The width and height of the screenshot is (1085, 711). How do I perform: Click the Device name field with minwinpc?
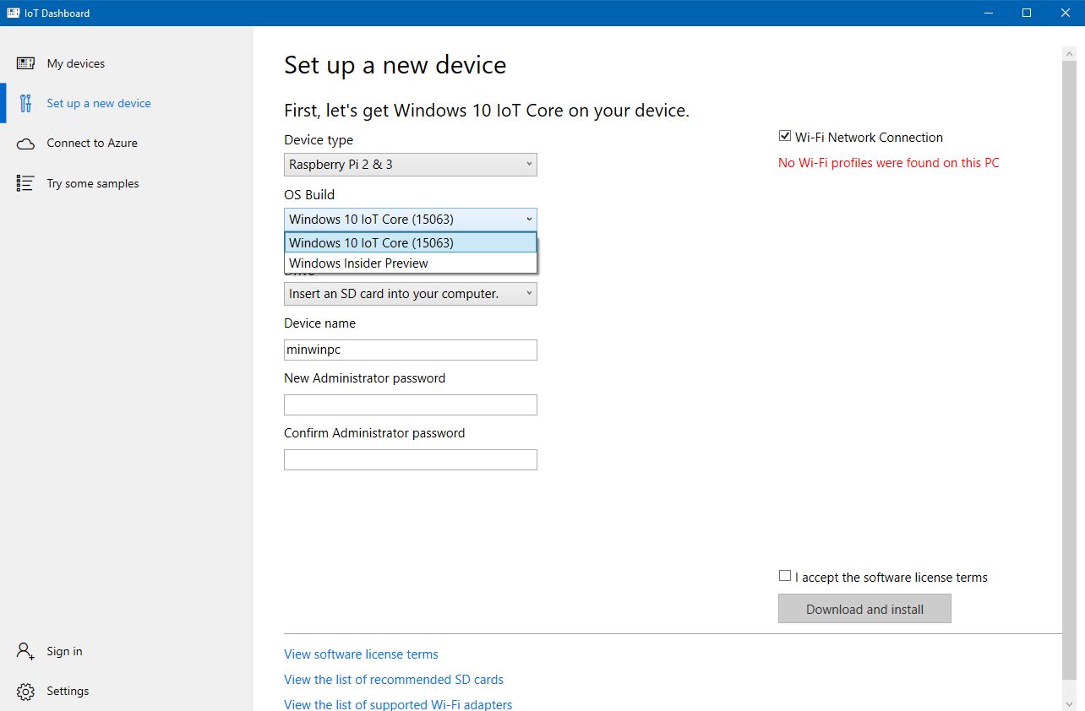(411, 350)
